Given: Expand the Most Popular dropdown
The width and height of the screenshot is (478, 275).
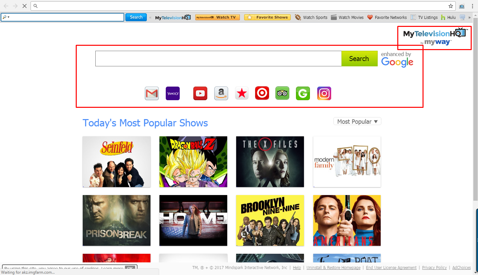Looking at the screenshot, I should (x=357, y=121).
